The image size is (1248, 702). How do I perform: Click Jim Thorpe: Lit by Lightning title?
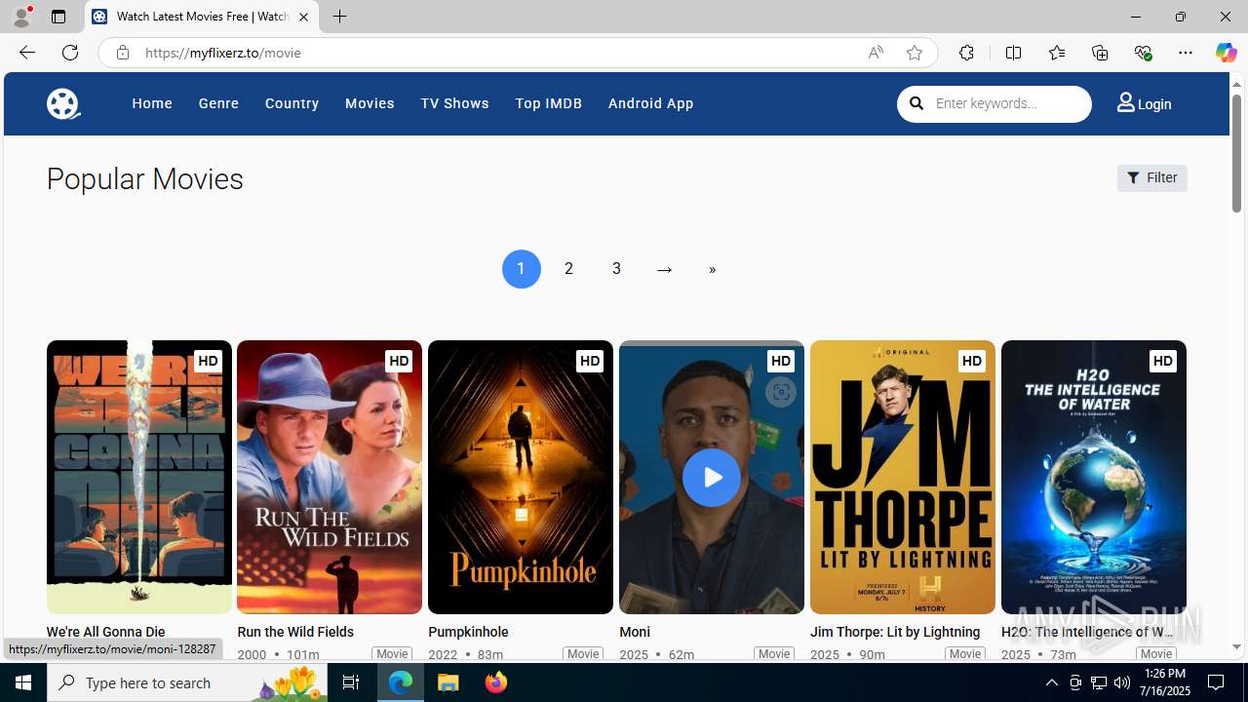pos(895,632)
